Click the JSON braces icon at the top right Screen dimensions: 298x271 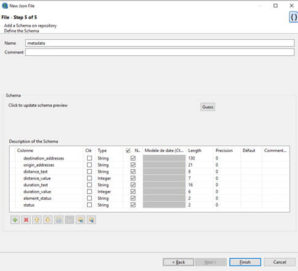coord(294,17)
